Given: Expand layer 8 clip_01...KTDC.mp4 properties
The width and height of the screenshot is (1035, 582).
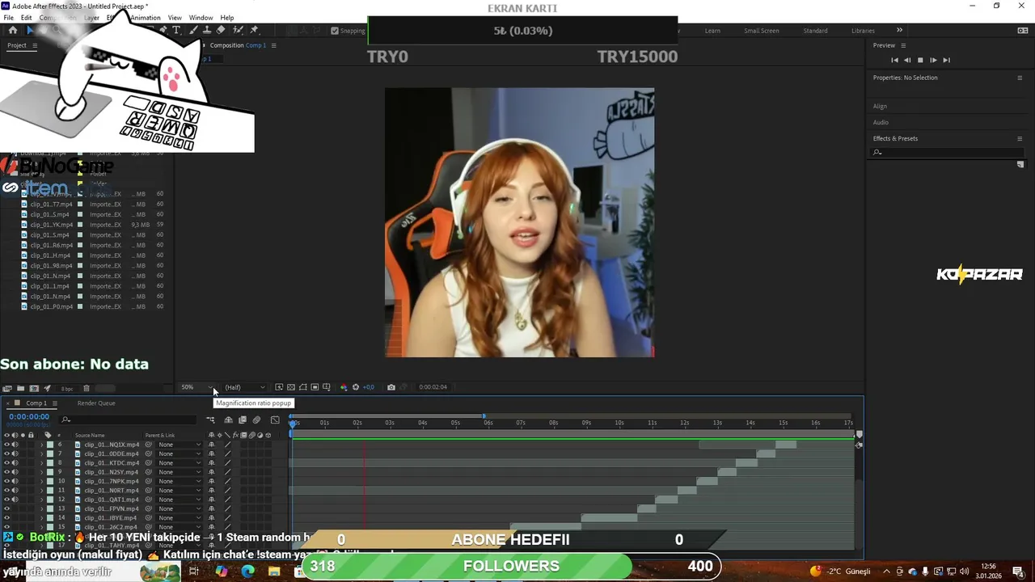Looking at the screenshot, I should coord(41,462).
